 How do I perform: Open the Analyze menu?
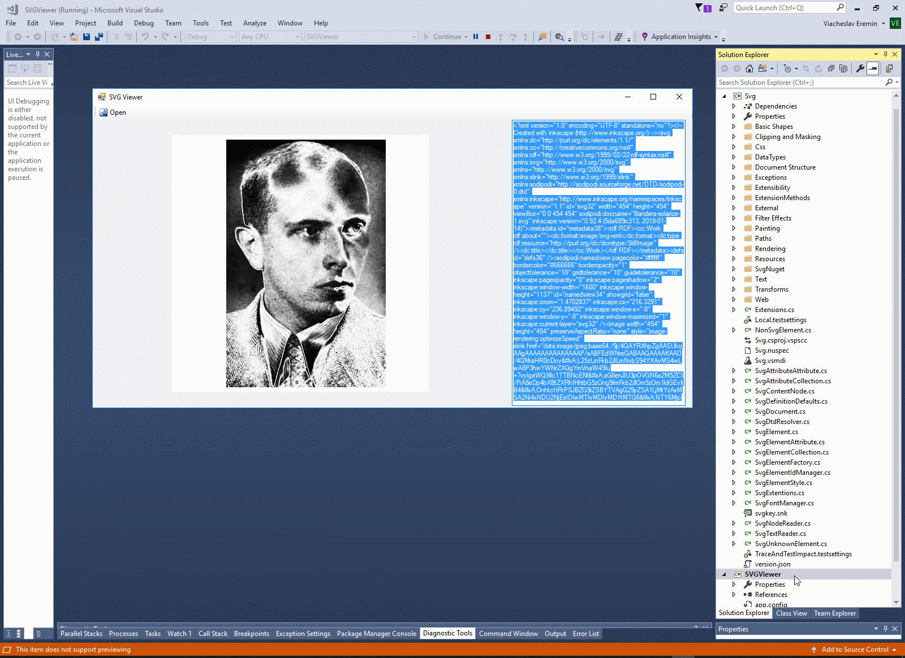[255, 23]
